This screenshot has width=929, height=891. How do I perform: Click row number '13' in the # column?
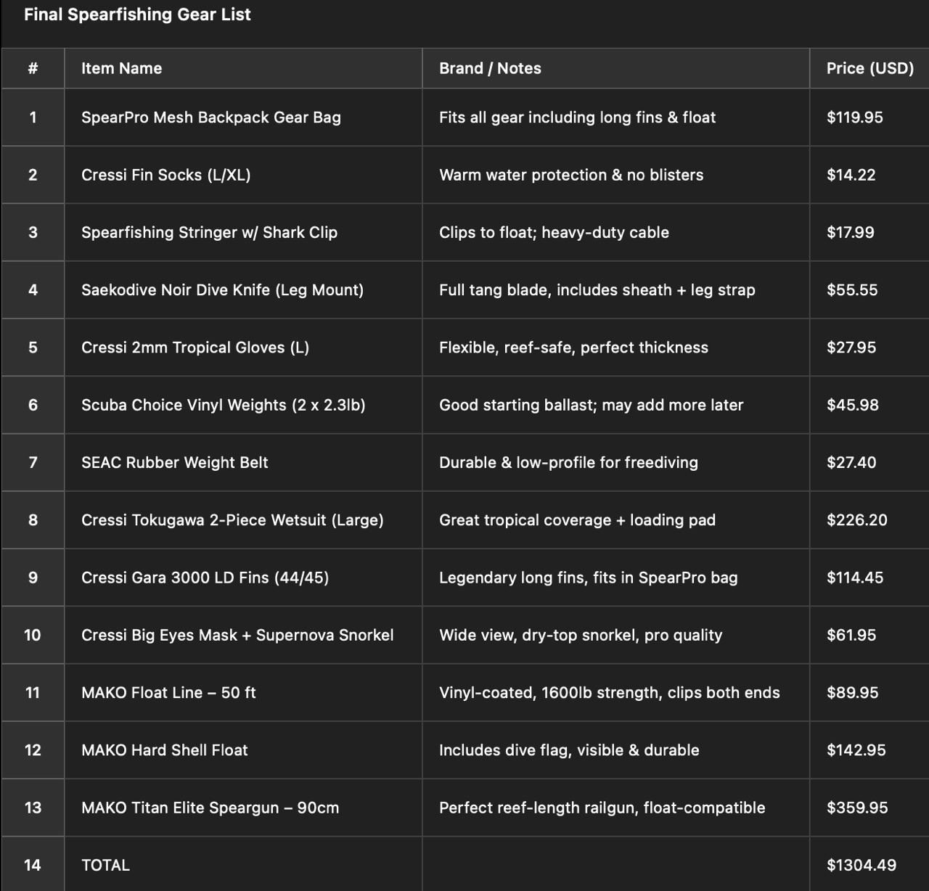click(x=33, y=808)
